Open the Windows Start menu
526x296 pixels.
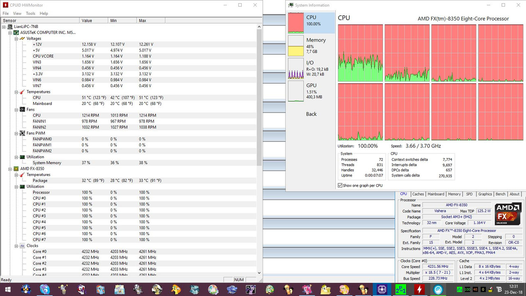click(x=8, y=289)
